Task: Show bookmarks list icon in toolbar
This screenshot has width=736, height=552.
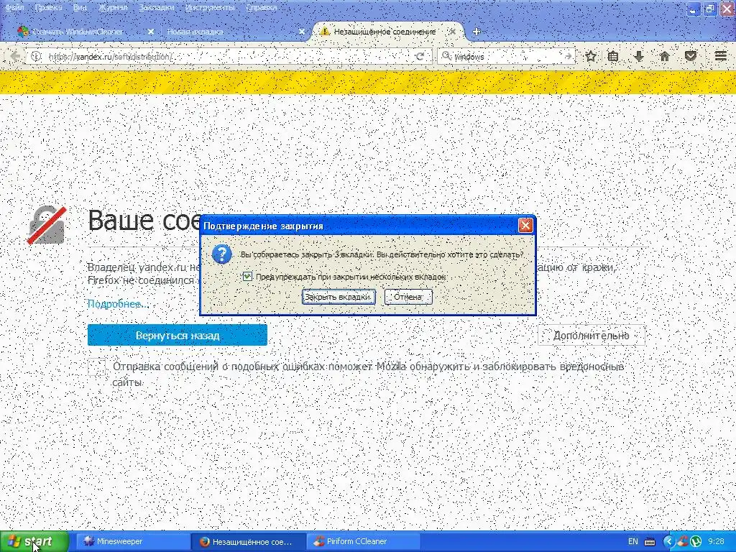Action: [612, 56]
